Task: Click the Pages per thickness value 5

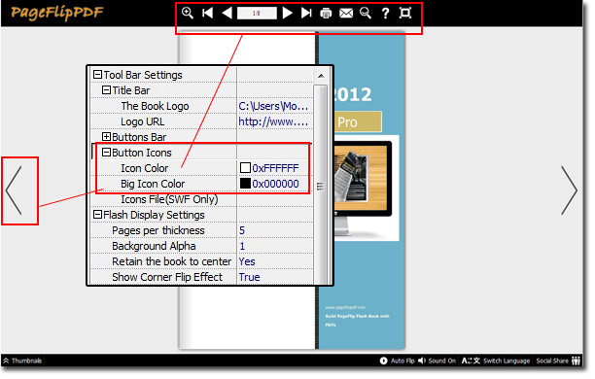Action: tap(242, 230)
